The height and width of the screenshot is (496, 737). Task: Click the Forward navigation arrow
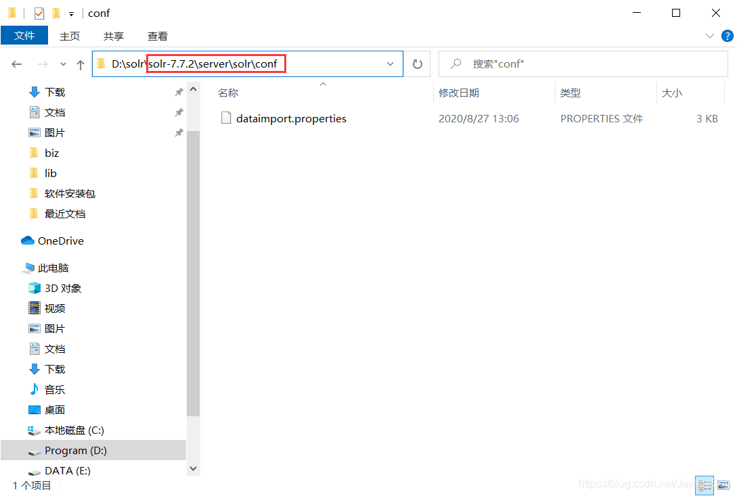(43, 64)
